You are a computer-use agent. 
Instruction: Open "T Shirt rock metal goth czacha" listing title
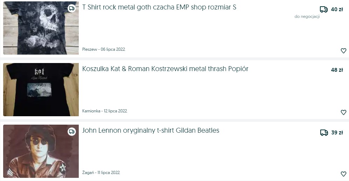point(159,7)
